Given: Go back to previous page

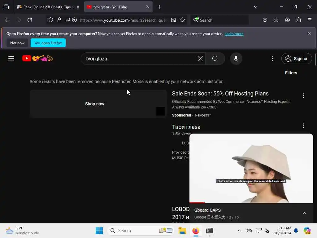Looking at the screenshot, I should 7,20.
